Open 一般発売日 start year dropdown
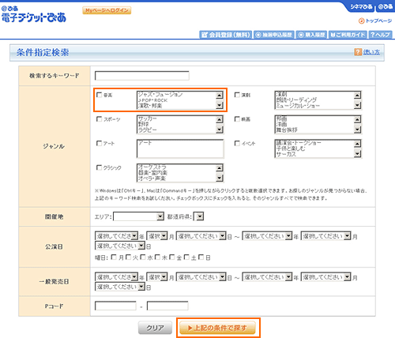Image resolution: width=395 pixels, height=338 pixels. [x=116, y=277]
